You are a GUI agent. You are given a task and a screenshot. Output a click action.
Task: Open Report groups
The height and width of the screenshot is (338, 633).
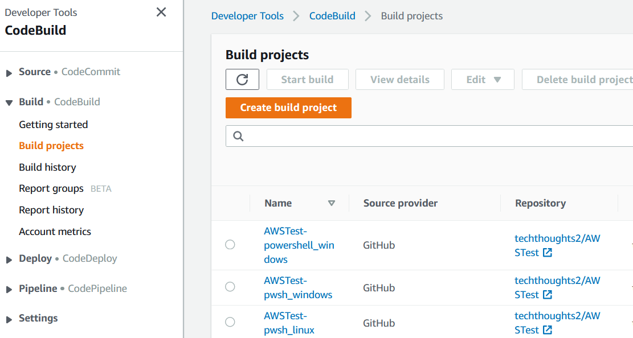[51, 189]
